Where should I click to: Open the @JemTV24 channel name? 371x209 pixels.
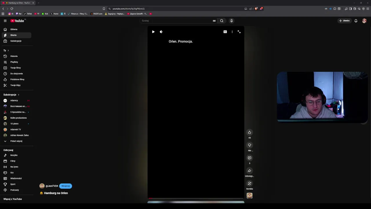coord(52,186)
